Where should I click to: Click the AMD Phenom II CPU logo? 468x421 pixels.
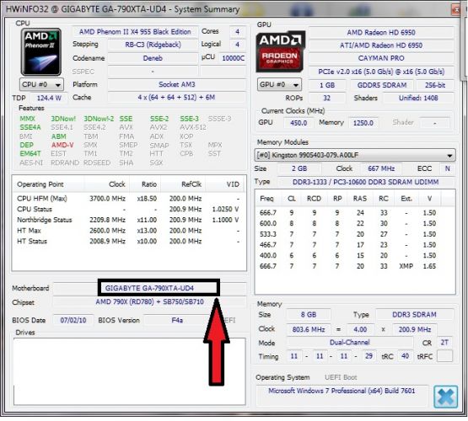point(40,52)
